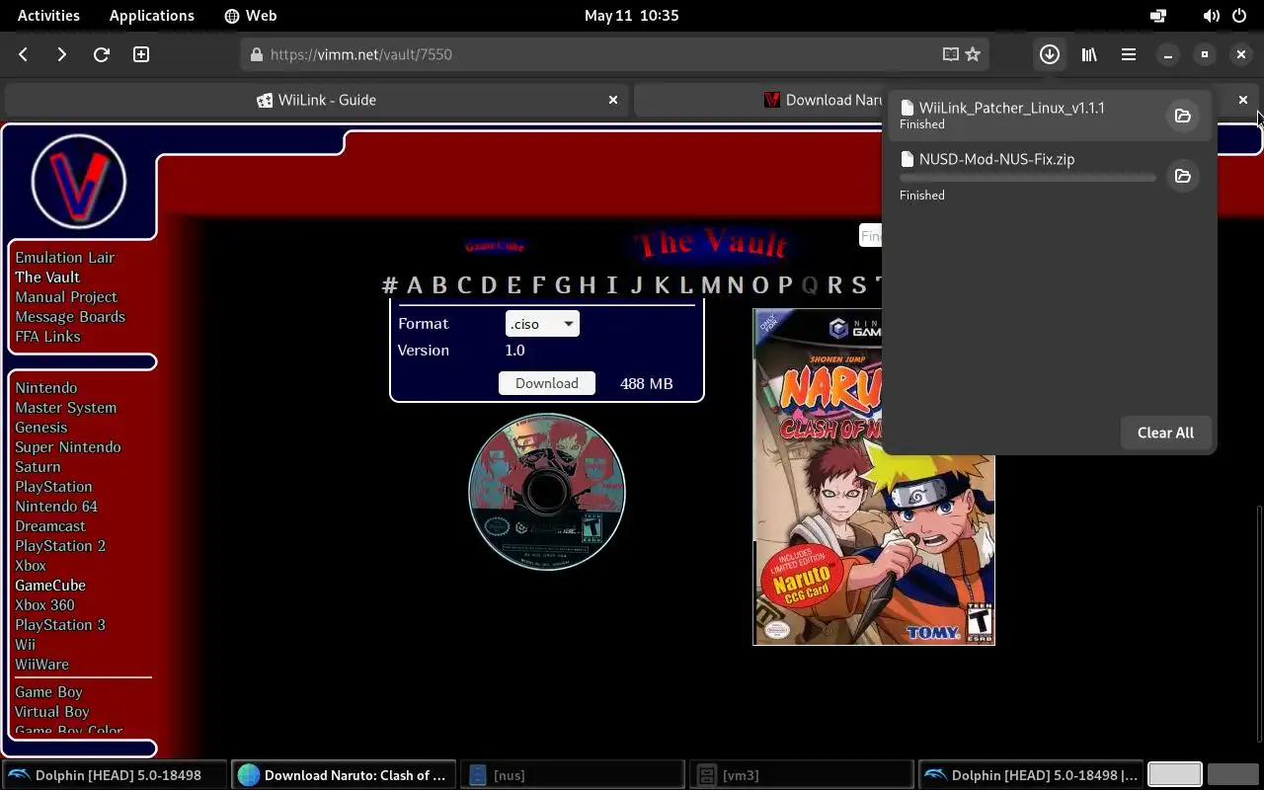
Task: Reload the current page
Action: (x=101, y=54)
